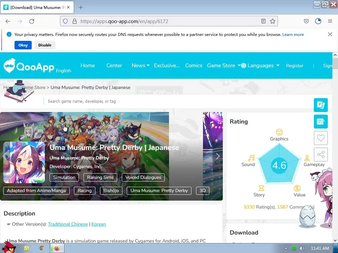
Task: Click the volume speaker tray icon
Action: (x=302, y=248)
